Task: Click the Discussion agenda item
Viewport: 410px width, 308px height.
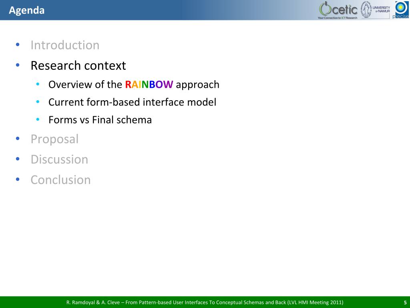Action: 59,159
